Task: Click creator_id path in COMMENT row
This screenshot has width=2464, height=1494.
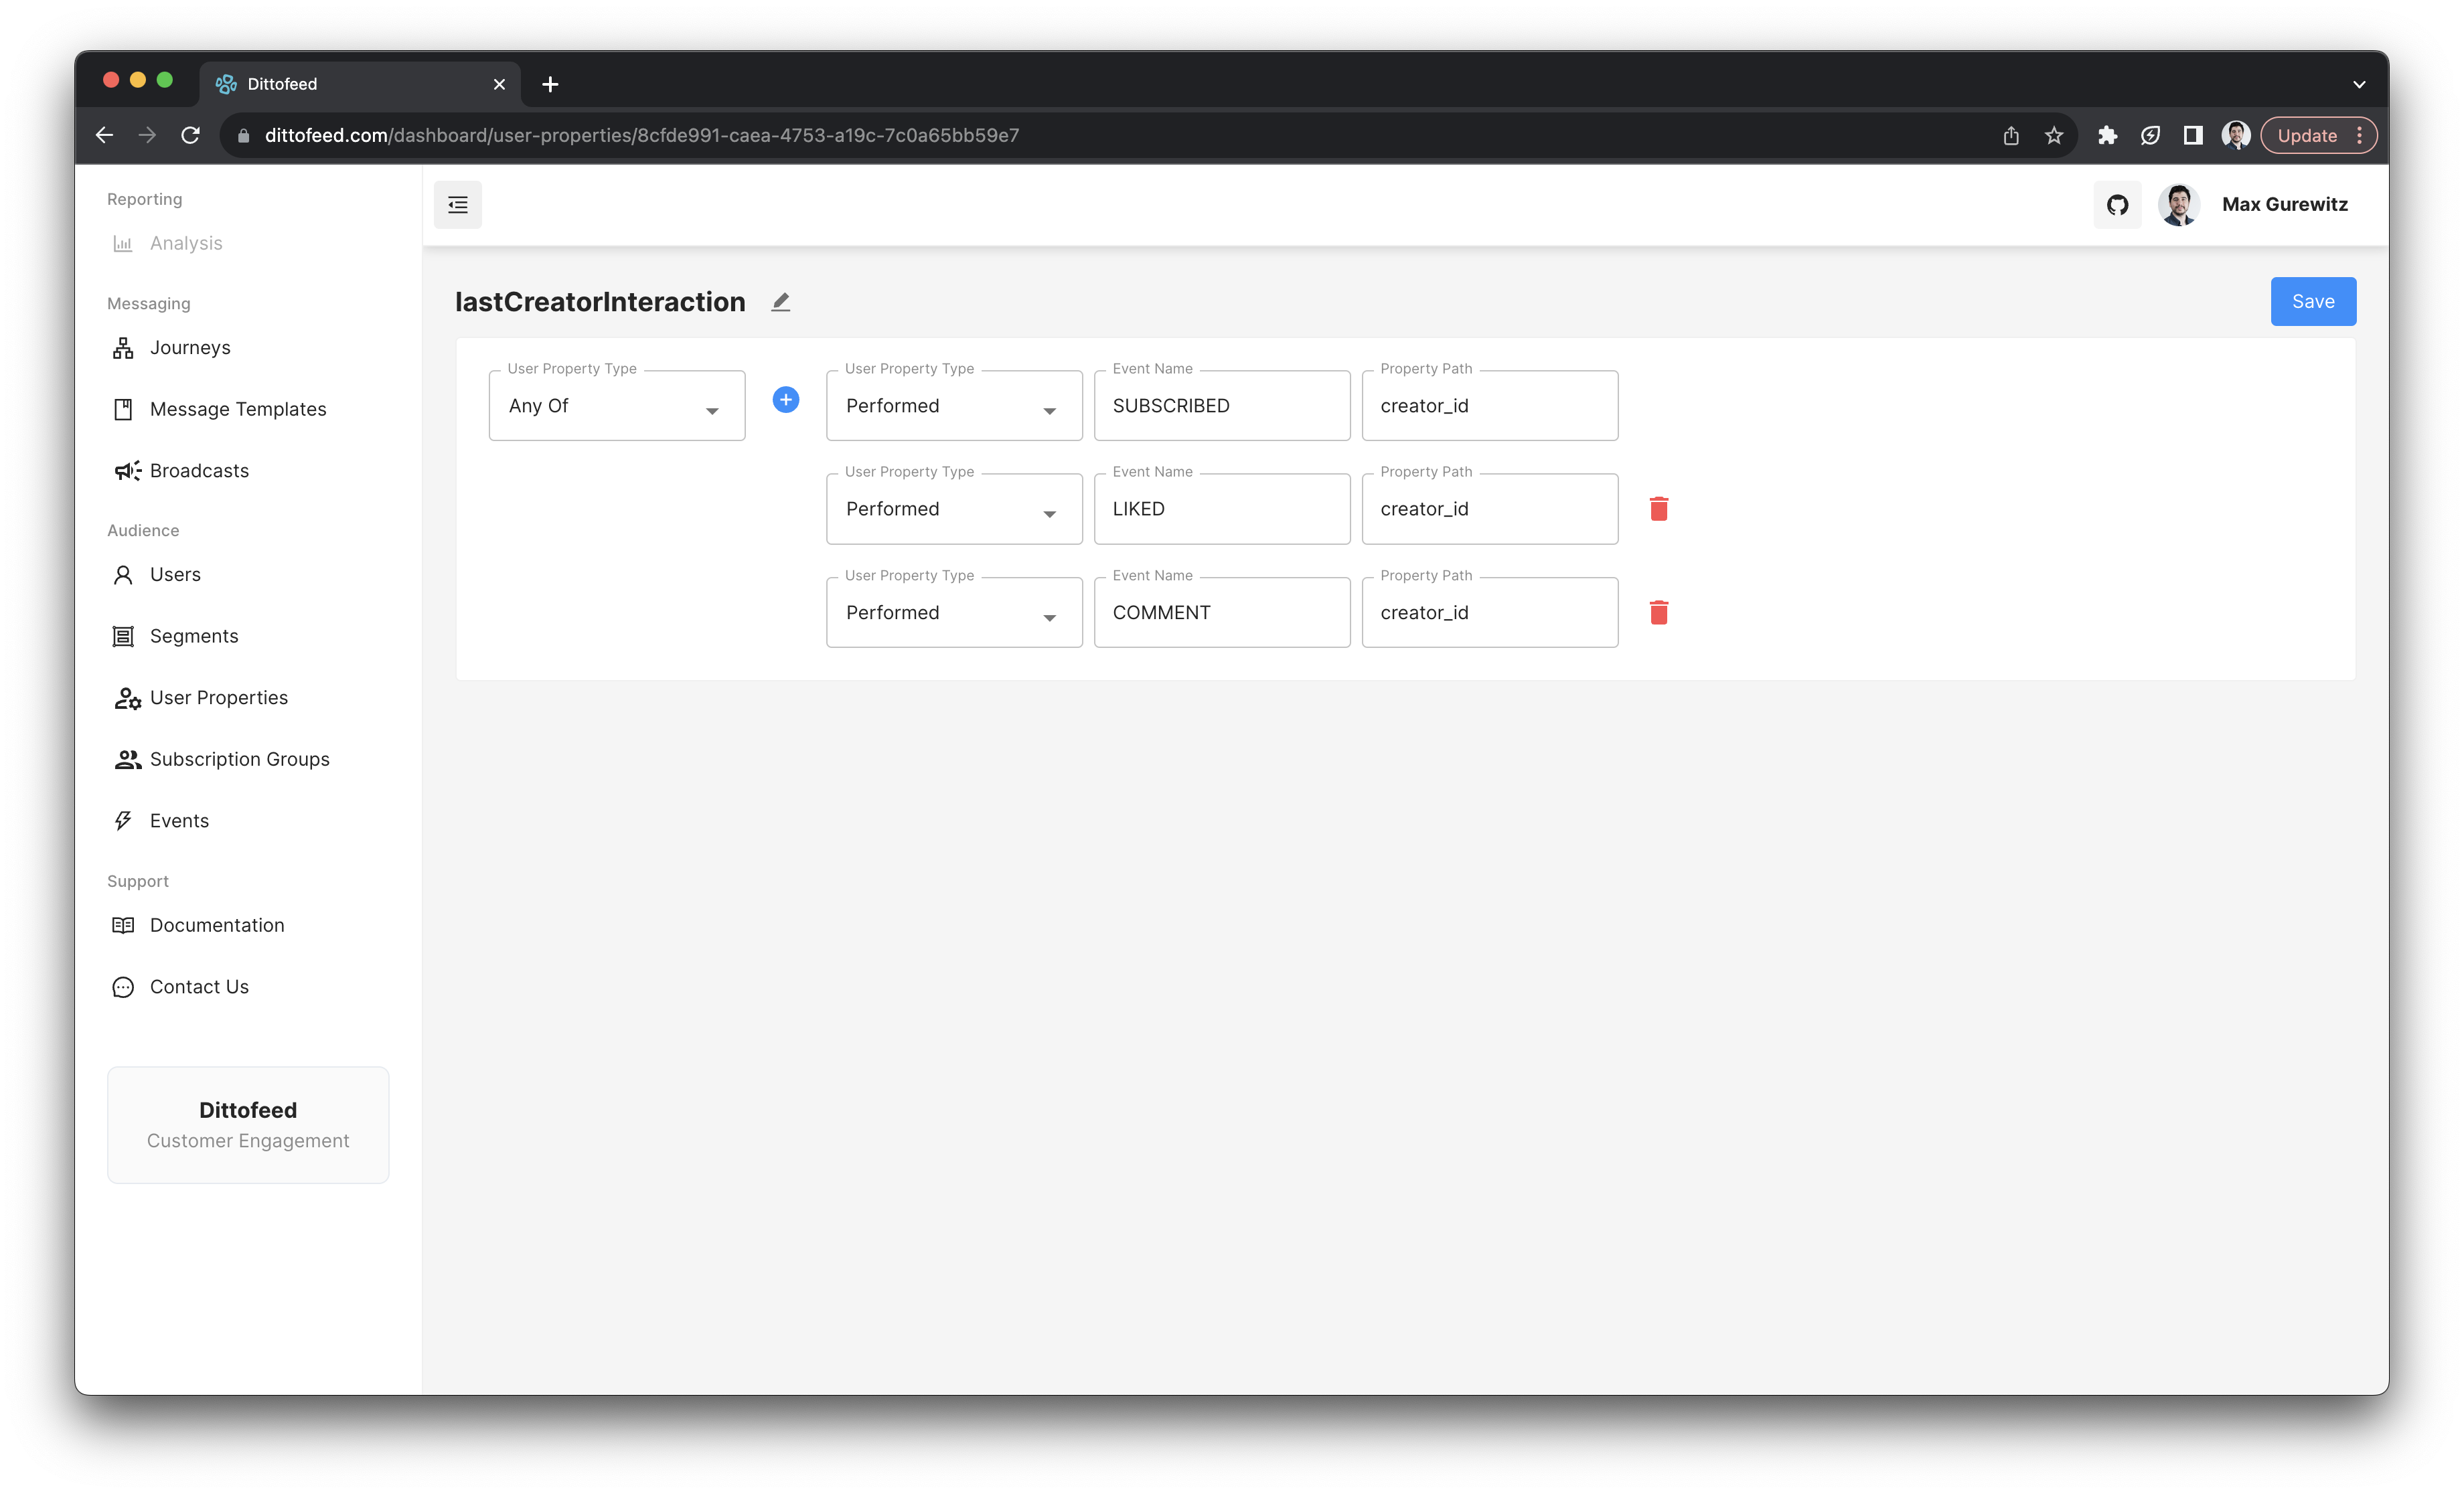Action: pyautogui.click(x=1490, y=612)
